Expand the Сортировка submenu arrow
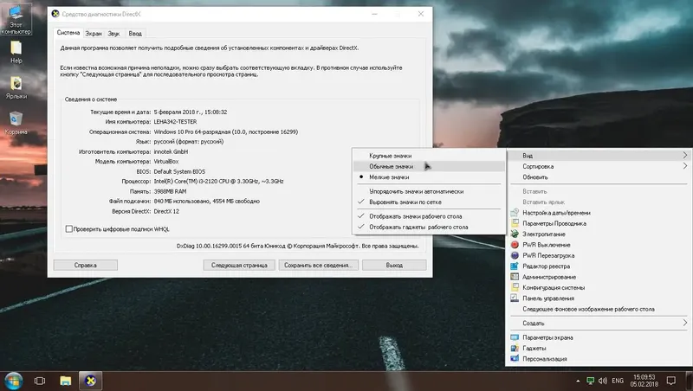The width and height of the screenshot is (693, 391). click(685, 166)
